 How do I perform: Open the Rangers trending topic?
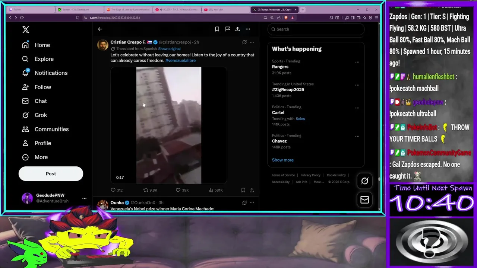click(x=280, y=67)
